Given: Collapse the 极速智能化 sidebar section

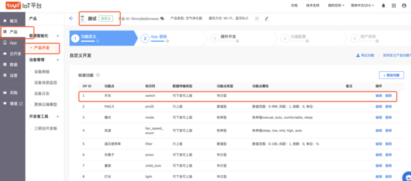Looking at the screenshot, I should (x=58, y=36).
